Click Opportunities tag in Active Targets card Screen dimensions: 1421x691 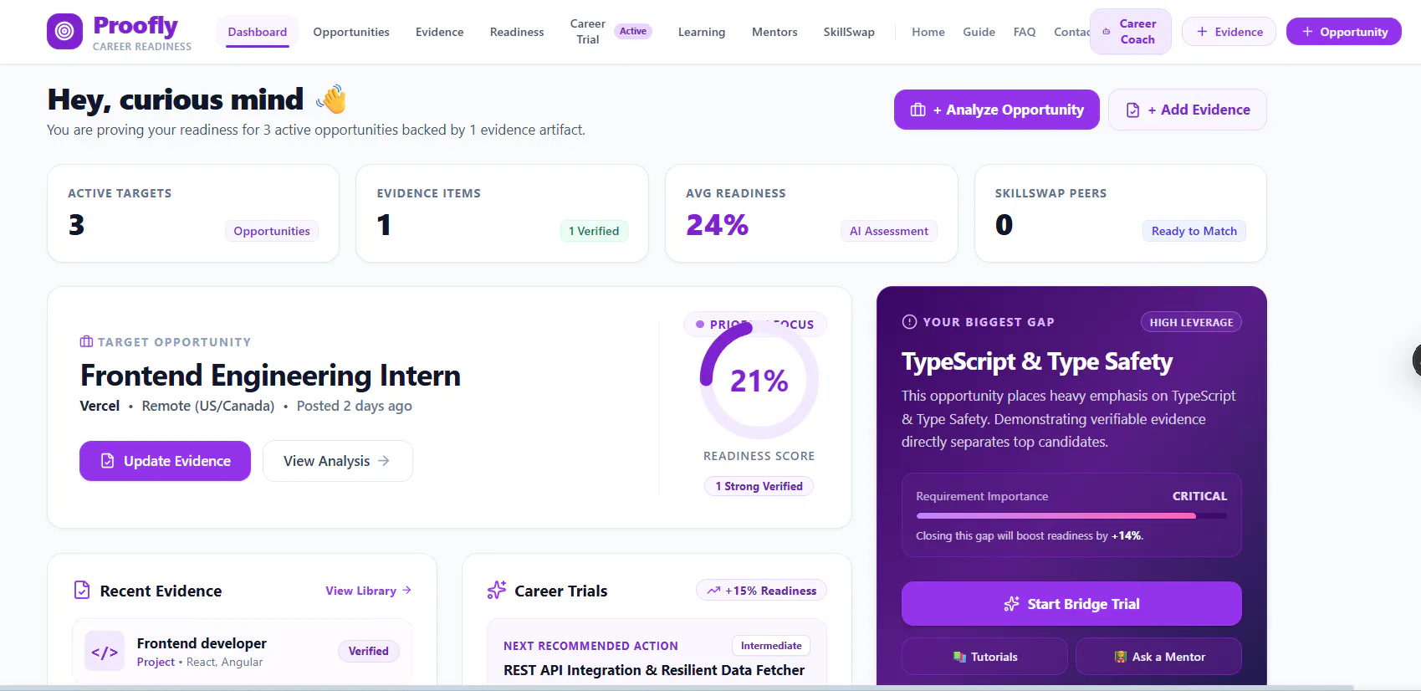[272, 231]
